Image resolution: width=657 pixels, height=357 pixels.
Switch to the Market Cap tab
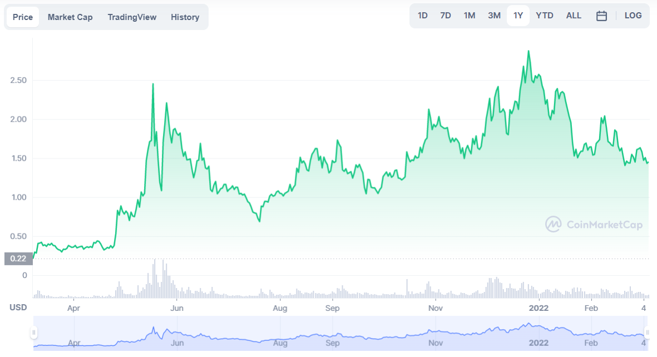pos(70,17)
